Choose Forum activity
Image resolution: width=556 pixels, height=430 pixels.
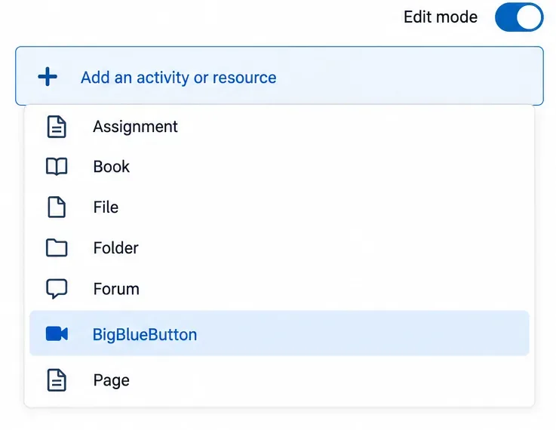pos(279,289)
